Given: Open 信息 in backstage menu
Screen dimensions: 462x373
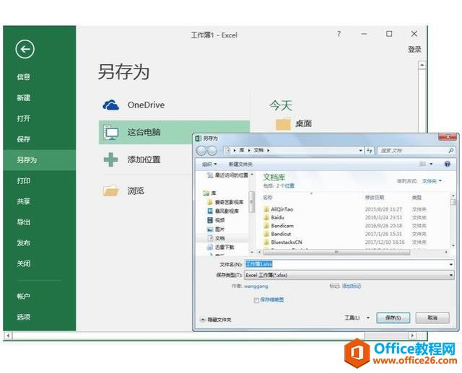Looking at the screenshot, I should click(x=24, y=77).
